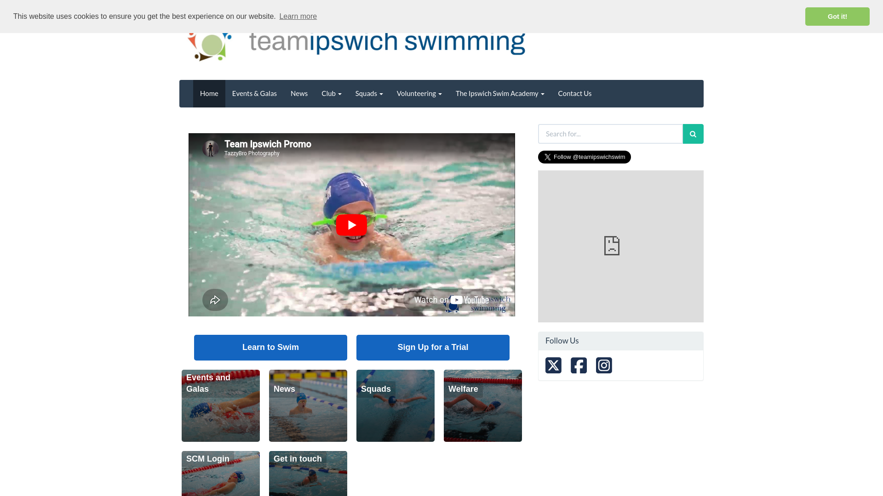The width and height of the screenshot is (883, 496).
Task: Expand The Ipswich Swim Academy dropdown
Action: 500,94
